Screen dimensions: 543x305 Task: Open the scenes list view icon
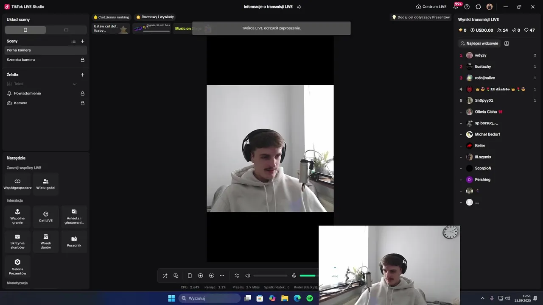tap(73, 41)
